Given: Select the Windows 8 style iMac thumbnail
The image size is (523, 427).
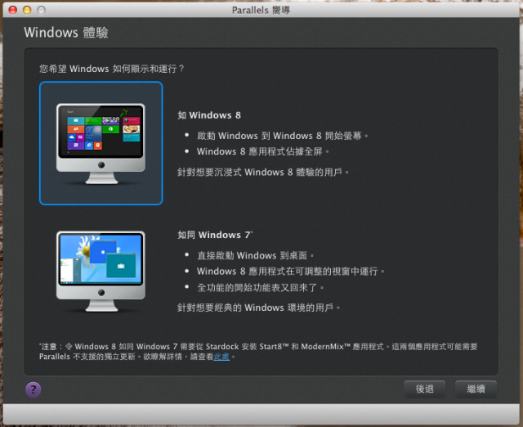Looking at the screenshot, I should [101, 143].
